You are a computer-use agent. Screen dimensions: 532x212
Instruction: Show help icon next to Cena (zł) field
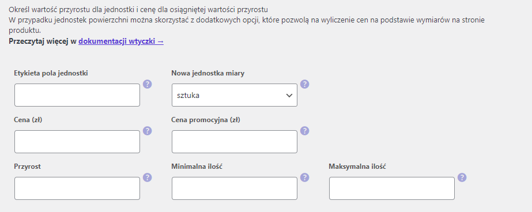[x=147, y=131]
